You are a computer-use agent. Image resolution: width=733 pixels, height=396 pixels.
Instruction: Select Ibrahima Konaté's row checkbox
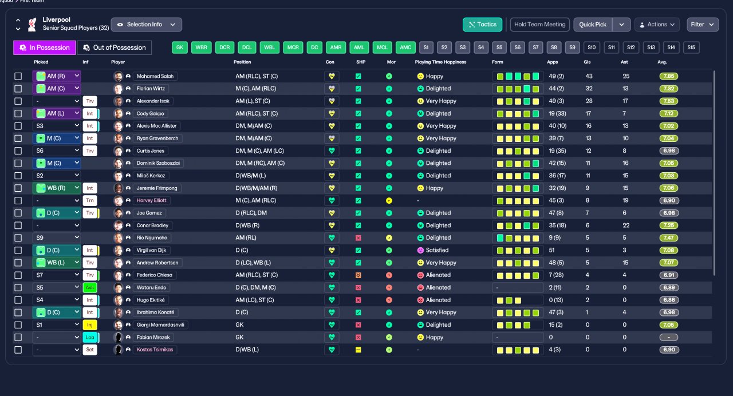(18, 312)
